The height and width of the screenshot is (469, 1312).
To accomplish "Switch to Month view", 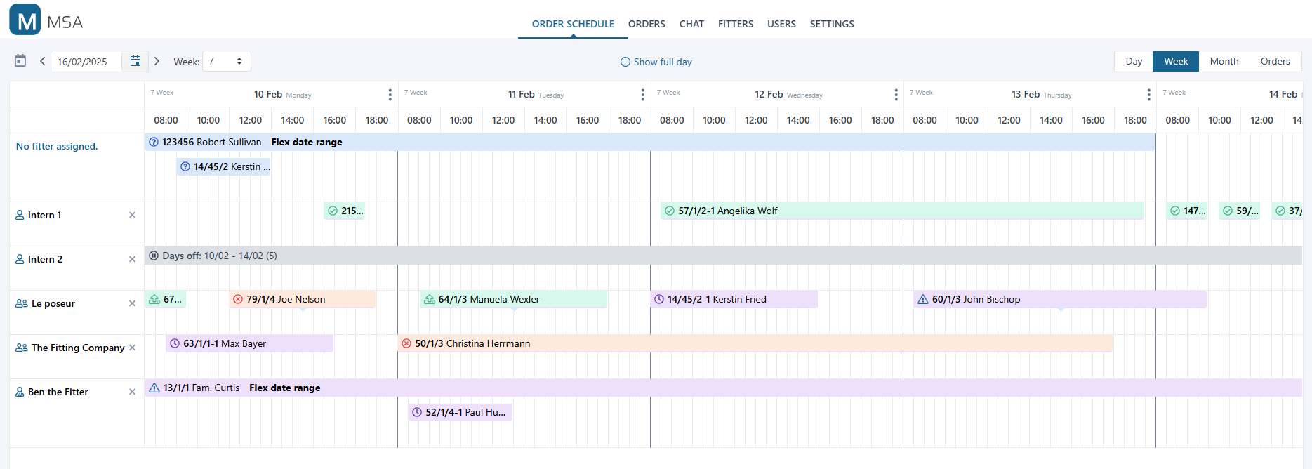I will 1224,61.
